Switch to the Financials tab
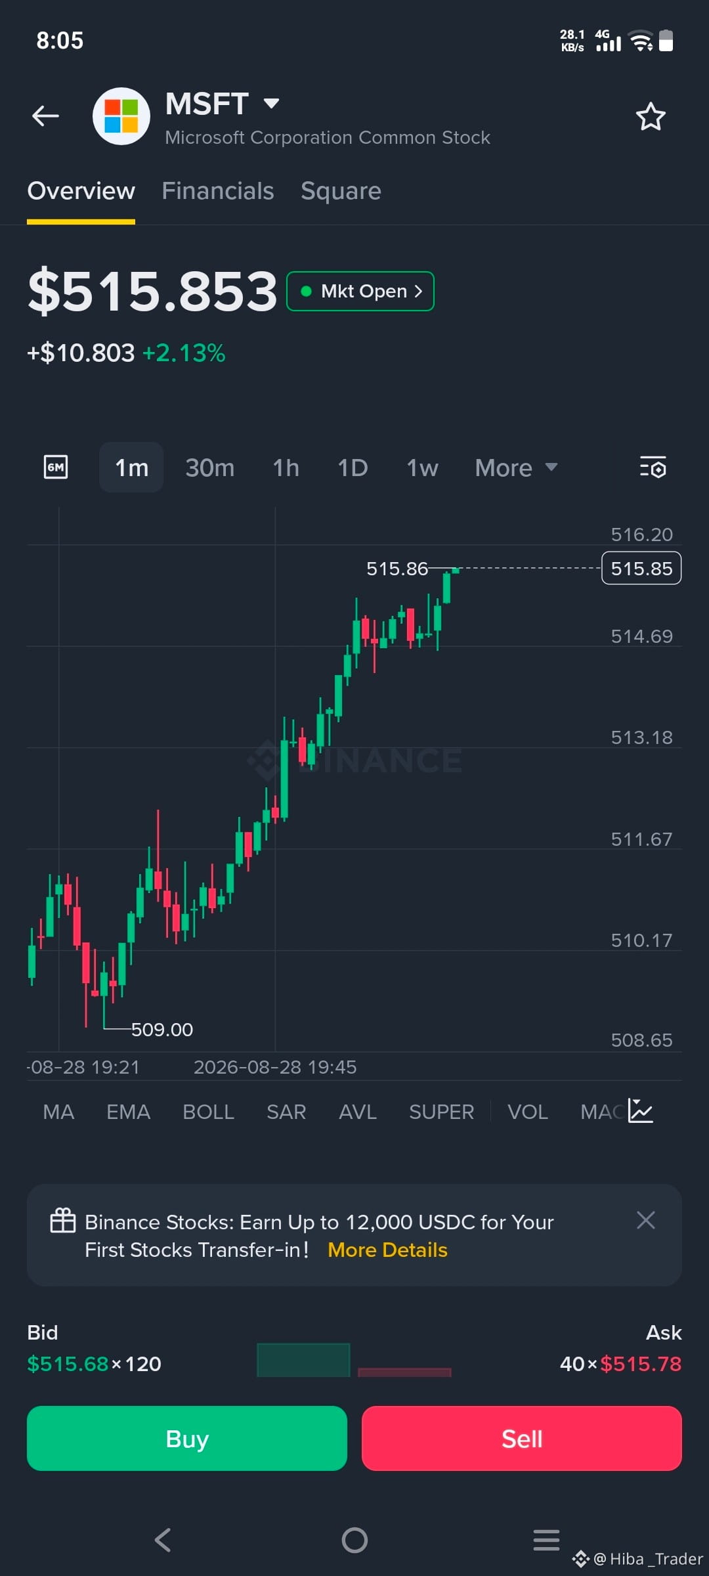 click(217, 191)
